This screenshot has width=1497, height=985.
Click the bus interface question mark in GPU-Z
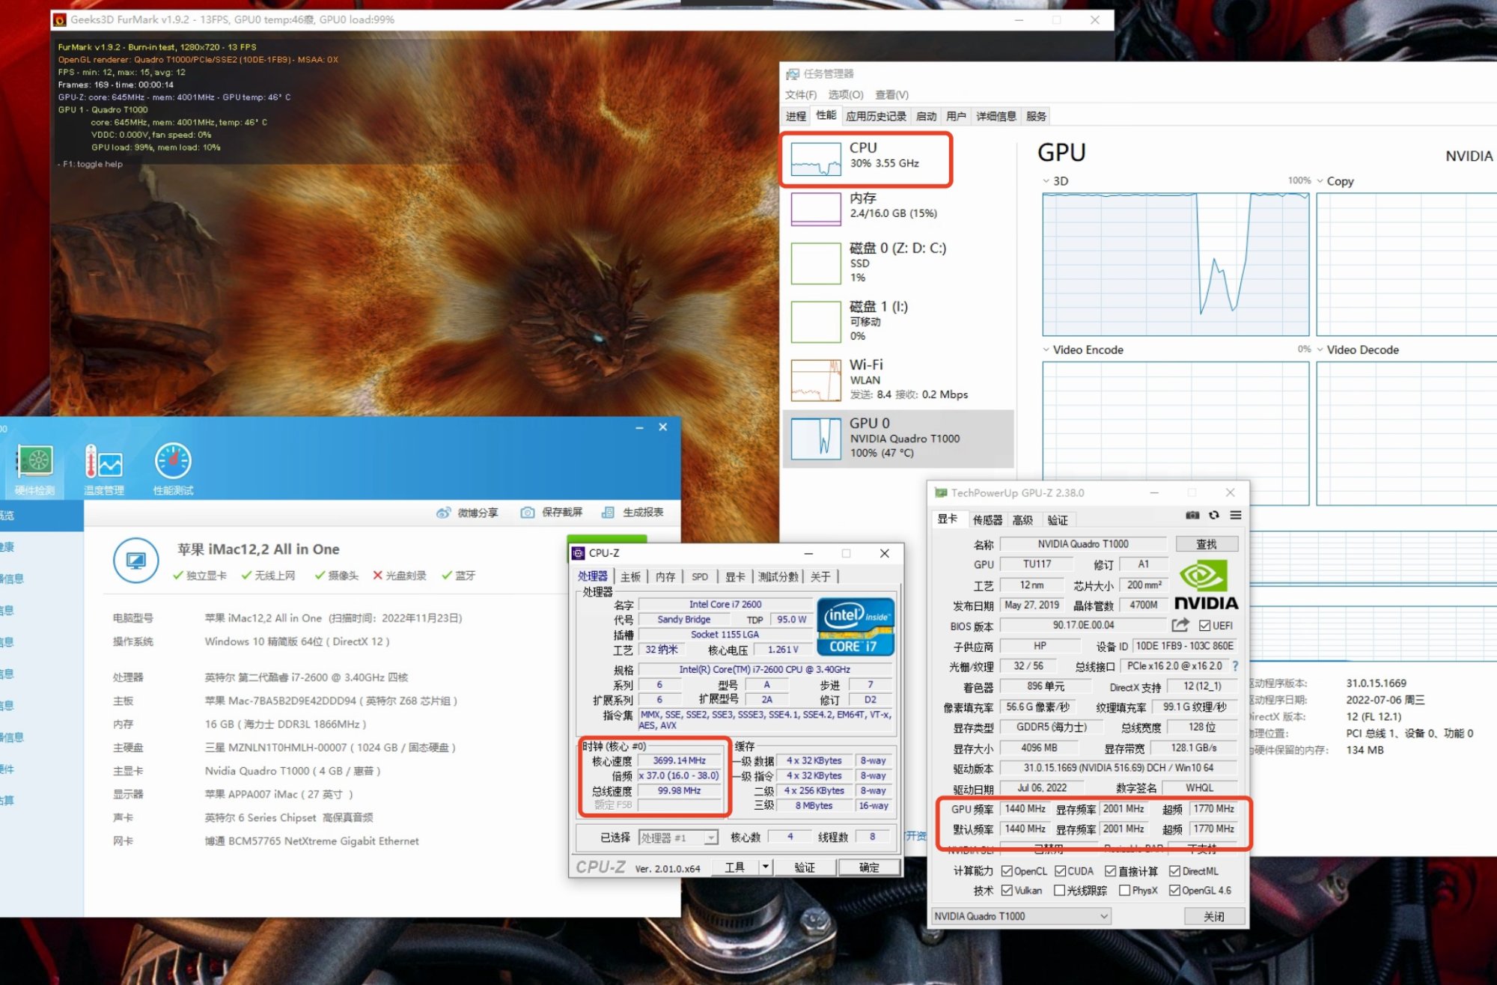[x=1235, y=666]
